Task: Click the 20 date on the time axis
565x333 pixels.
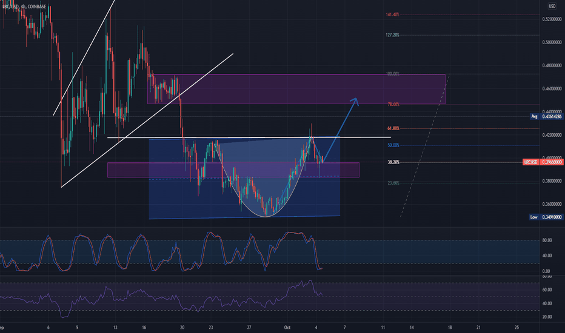Action: (182, 328)
